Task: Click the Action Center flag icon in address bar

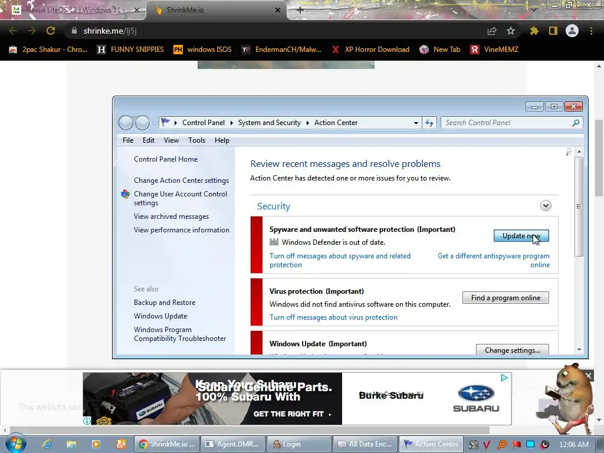Action: tap(165, 123)
